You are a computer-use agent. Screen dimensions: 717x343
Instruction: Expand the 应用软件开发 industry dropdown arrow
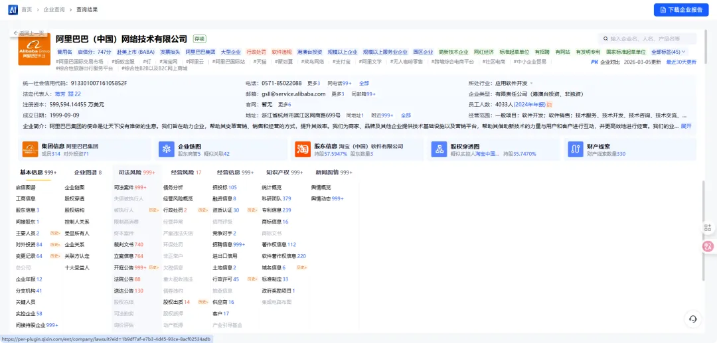click(531, 83)
